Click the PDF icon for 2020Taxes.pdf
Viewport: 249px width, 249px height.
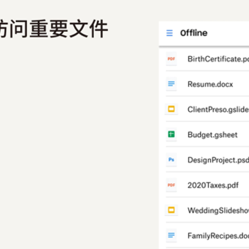172,185
